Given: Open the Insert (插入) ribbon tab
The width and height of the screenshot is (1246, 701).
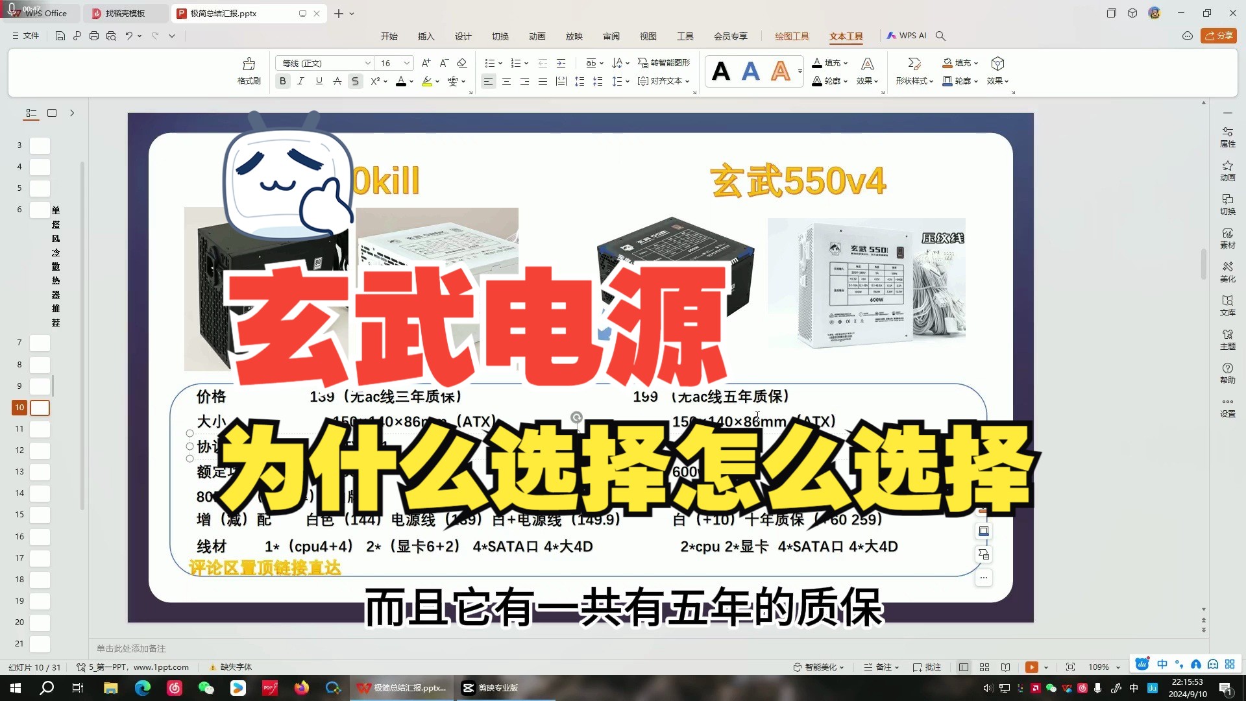Looking at the screenshot, I should click(x=426, y=36).
